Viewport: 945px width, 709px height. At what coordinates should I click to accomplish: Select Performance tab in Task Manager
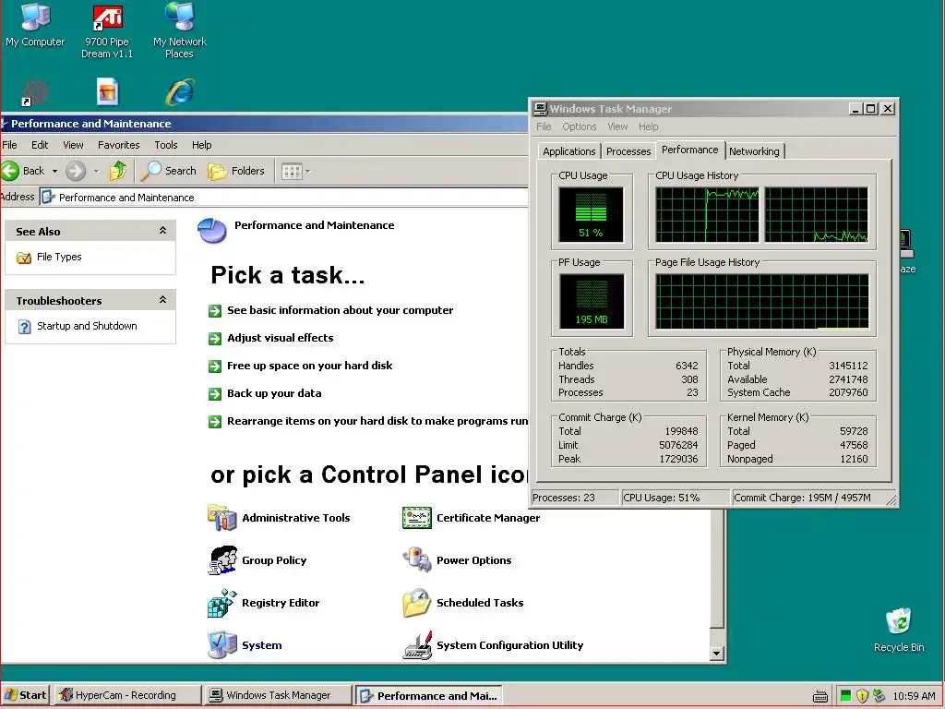(x=690, y=150)
